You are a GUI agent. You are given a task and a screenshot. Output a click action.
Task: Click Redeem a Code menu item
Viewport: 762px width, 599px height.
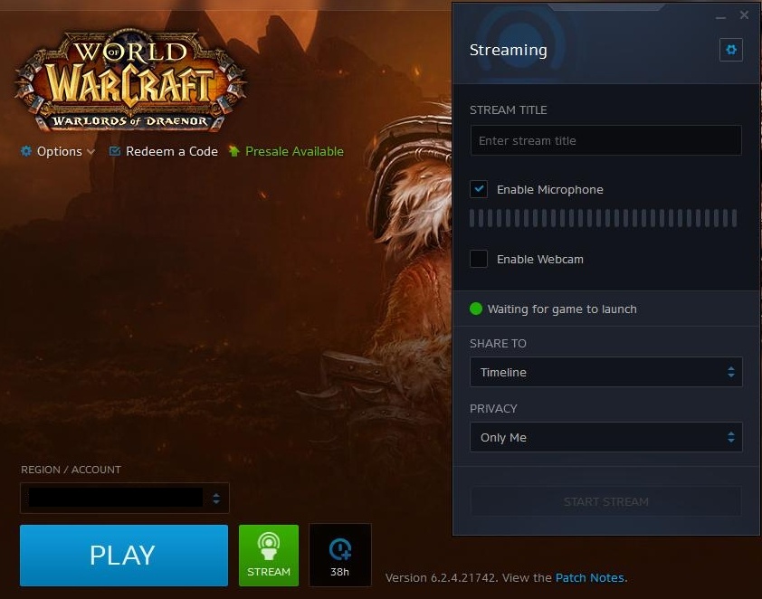point(171,151)
